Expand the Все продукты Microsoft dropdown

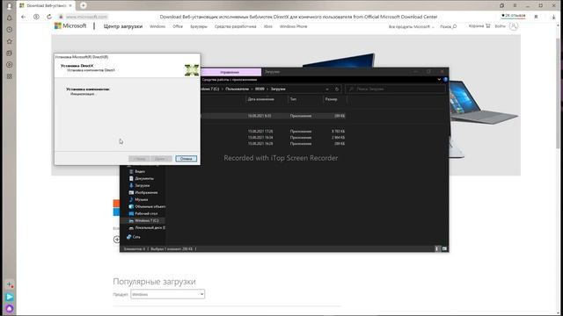click(x=411, y=27)
